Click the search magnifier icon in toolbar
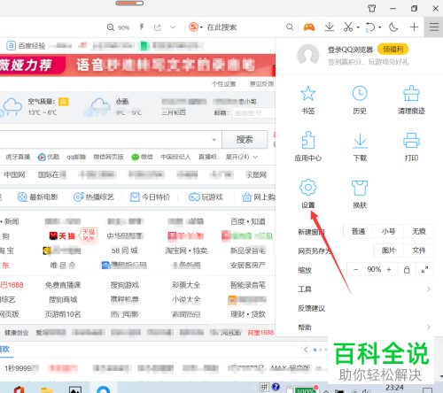Image resolution: width=443 pixels, height=393 pixels. pos(290,27)
